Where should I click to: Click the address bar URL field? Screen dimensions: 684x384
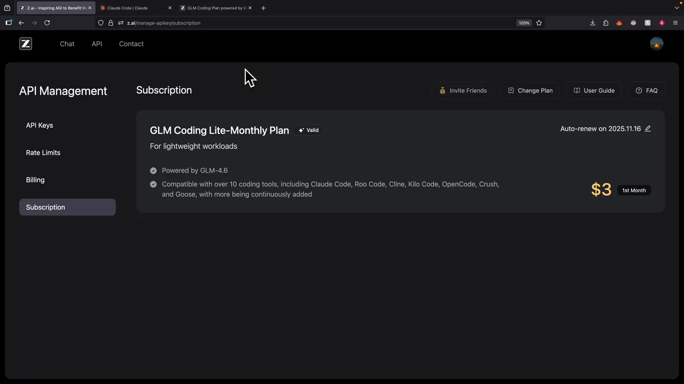pyautogui.click(x=321, y=23)
